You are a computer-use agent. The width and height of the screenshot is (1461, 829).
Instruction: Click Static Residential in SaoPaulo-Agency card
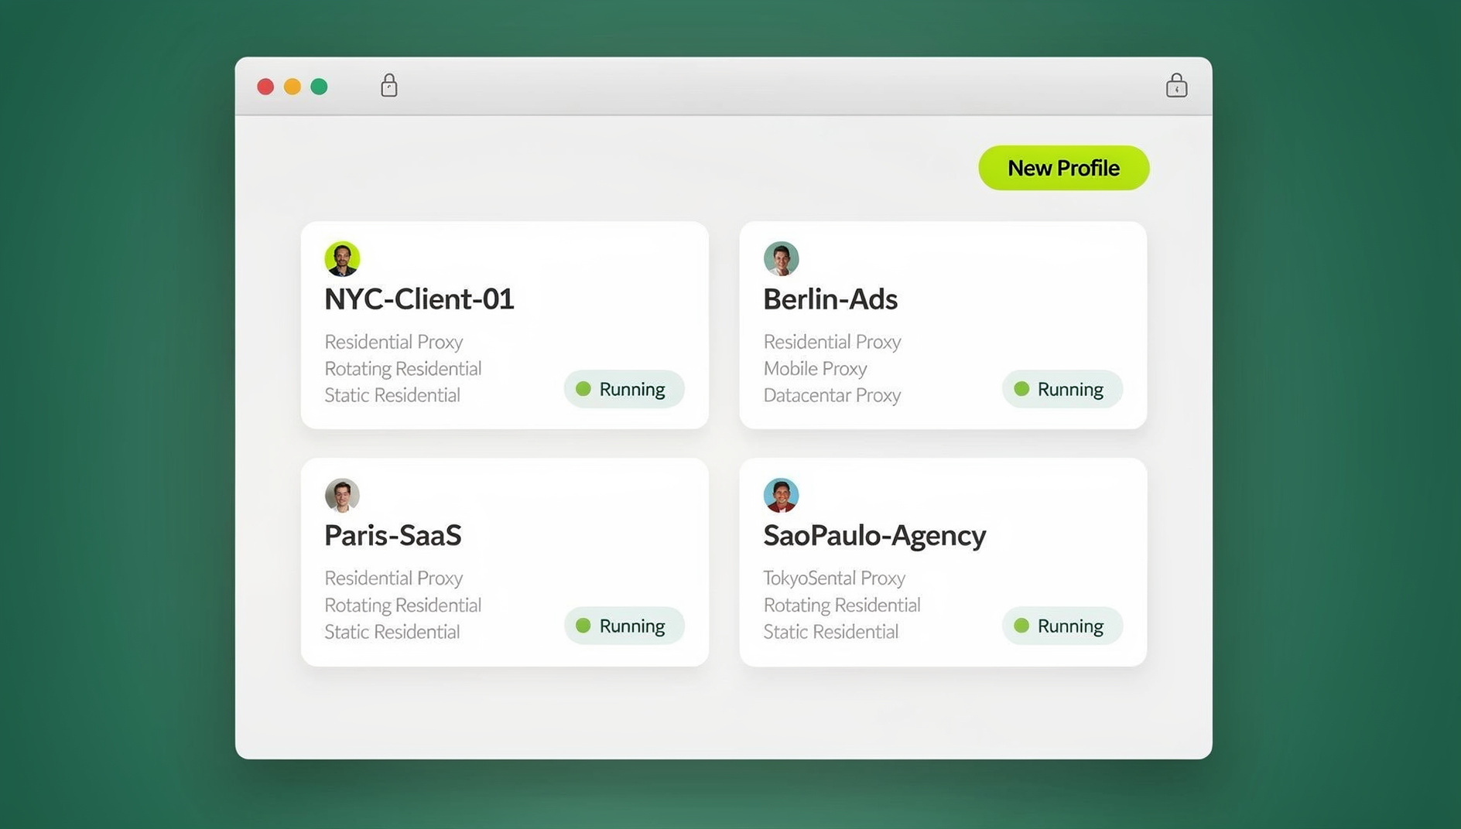[830, 632]
